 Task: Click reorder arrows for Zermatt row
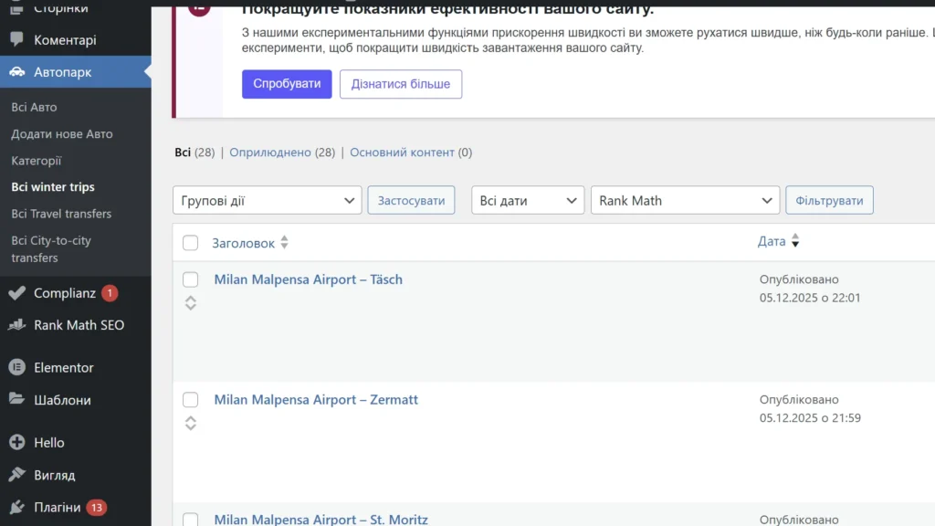[x=190, y=424]
